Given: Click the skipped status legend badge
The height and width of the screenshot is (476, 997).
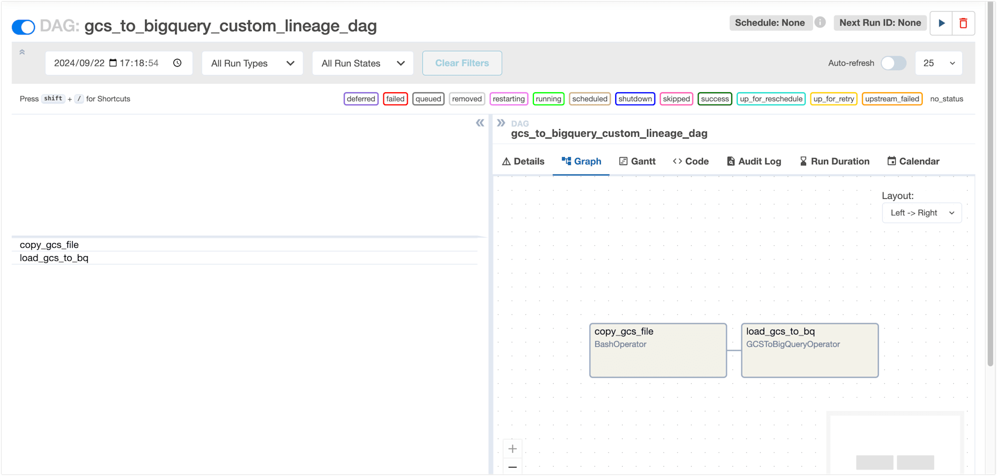Looking at the screenshot, I should click(x=676, y=99).
